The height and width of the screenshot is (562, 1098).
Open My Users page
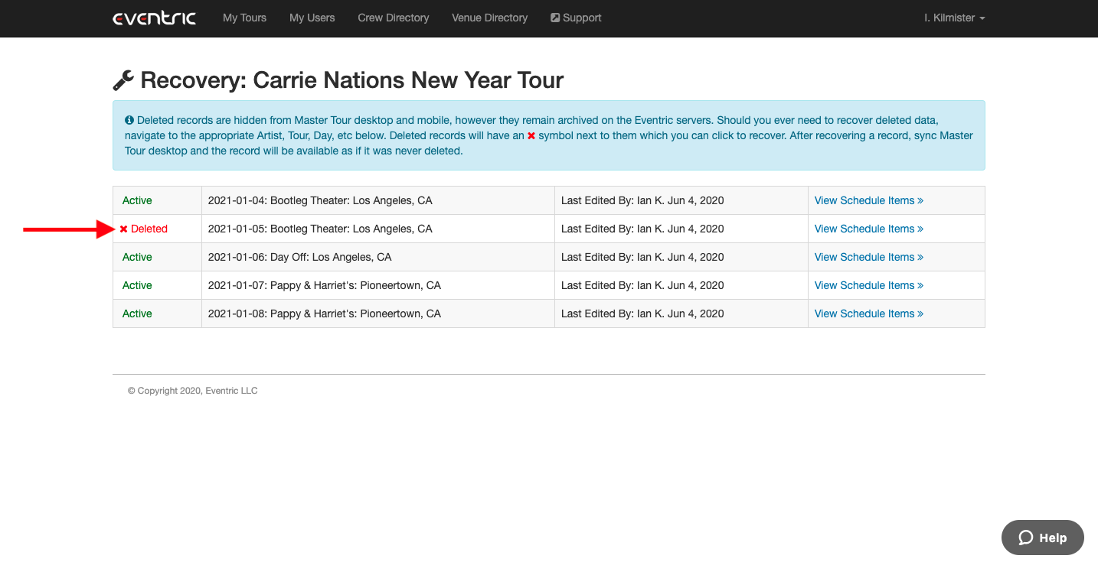[x=312, y=18]
